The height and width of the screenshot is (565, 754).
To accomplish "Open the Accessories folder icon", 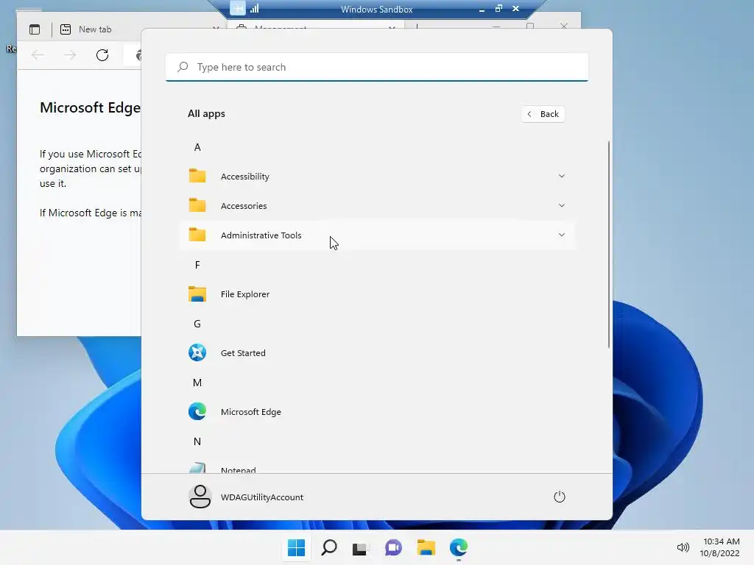I will point(197,206).
